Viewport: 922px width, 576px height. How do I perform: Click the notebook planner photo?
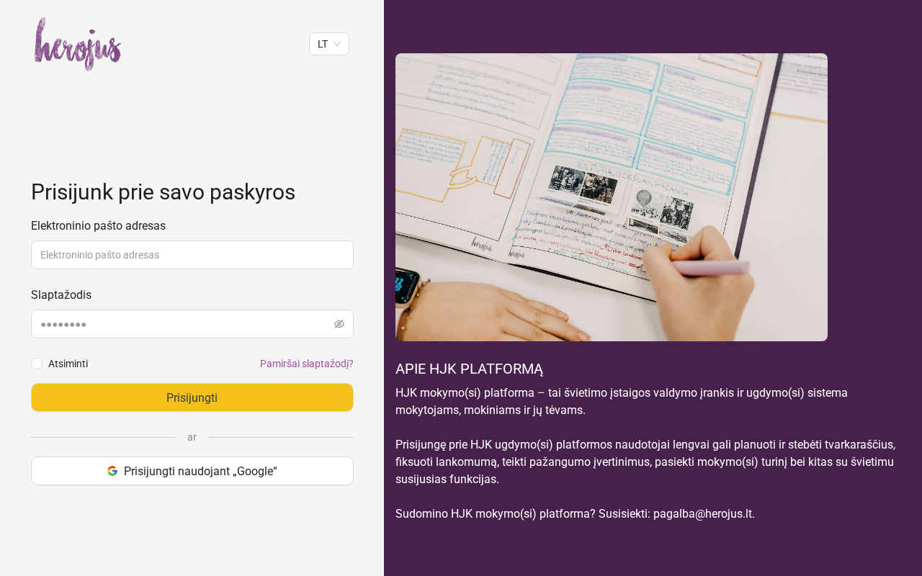tap(612, 197)
